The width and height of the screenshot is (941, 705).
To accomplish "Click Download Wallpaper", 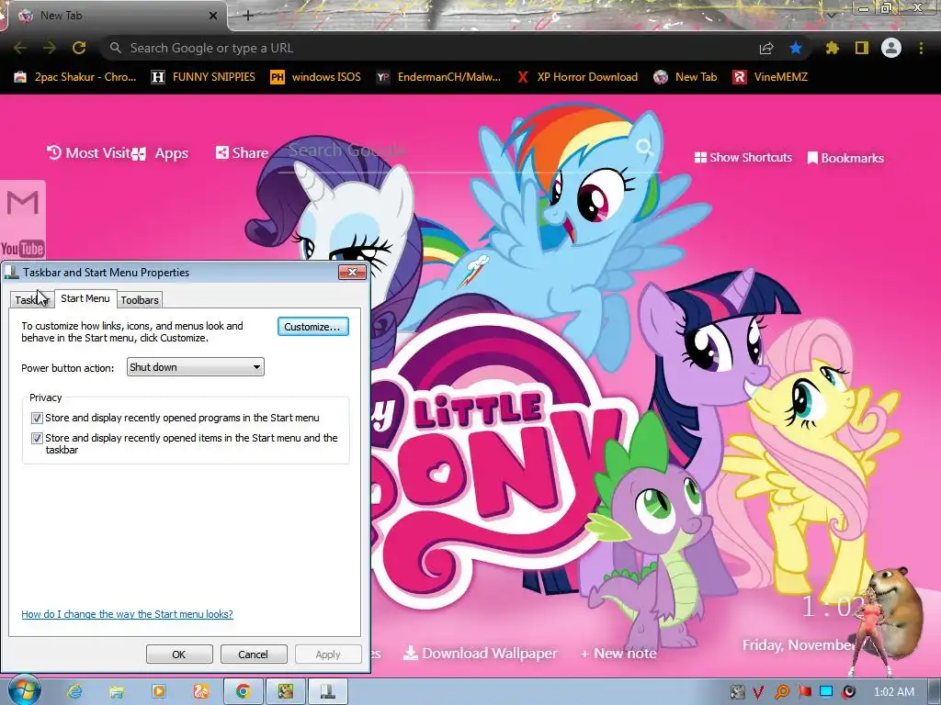I will (480, 653).
